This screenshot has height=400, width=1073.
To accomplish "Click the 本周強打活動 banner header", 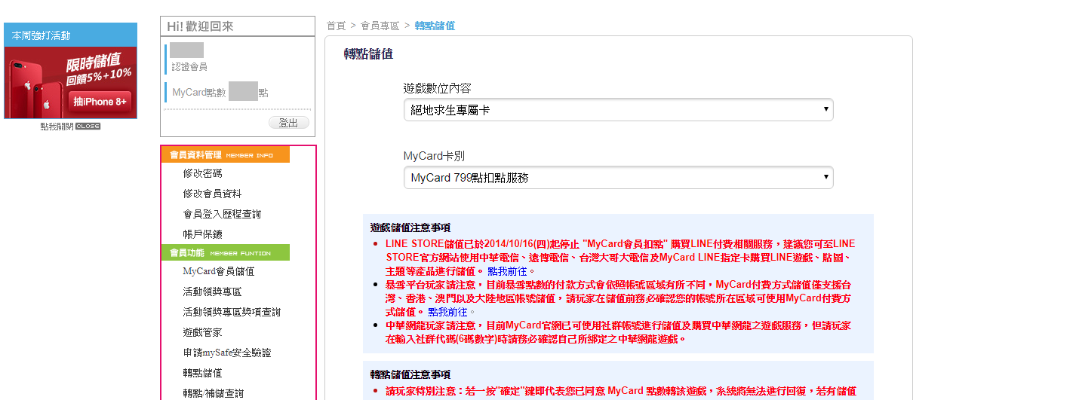I will pyautogui.click(x=71, y=35).
